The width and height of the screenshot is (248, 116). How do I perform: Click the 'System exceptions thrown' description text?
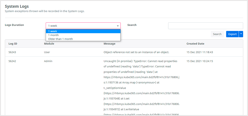pyautogui.click(x=45, y=11)
